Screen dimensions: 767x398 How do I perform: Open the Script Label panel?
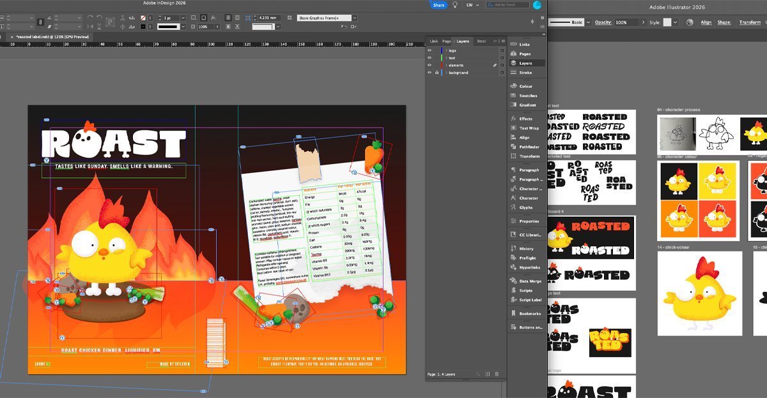tap(527, 300)
